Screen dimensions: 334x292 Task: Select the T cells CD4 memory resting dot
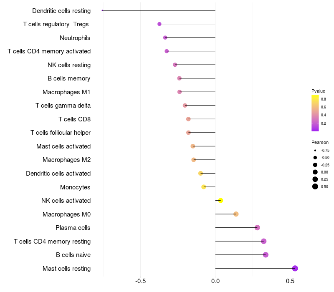pyautogui.click(x=263, y=241)
